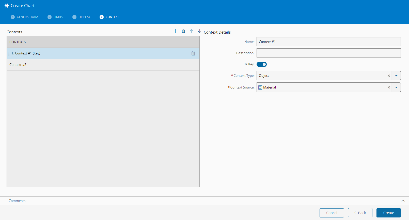Click the add context plus icon
This screenshot has height=220, width=409.
click(175, 31)
